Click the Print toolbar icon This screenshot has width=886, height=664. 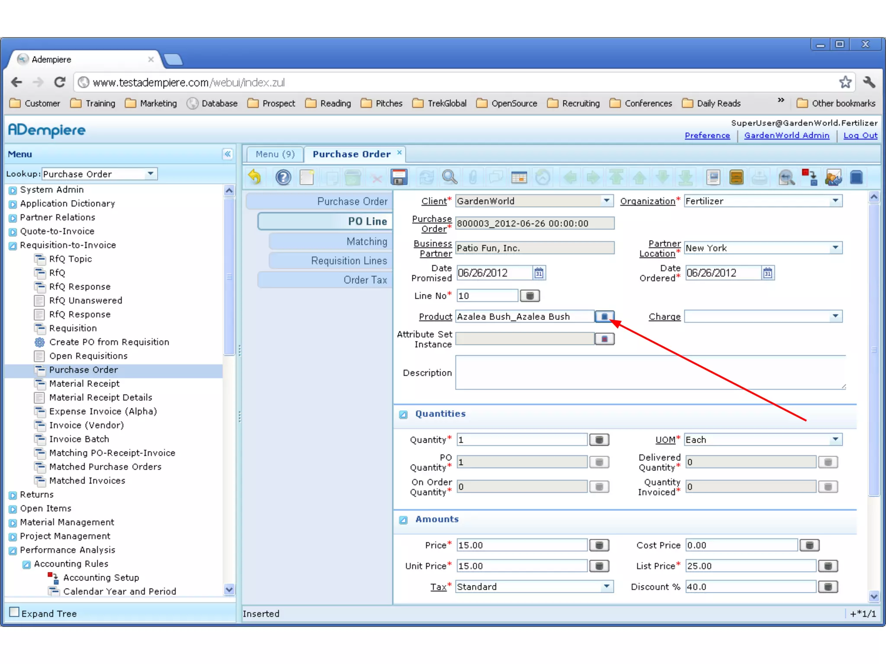pos(759,177)
